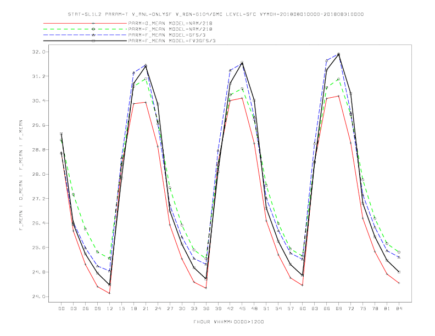
Task: Click x-axis forecast hour label 09
Action: click(97, 309)
